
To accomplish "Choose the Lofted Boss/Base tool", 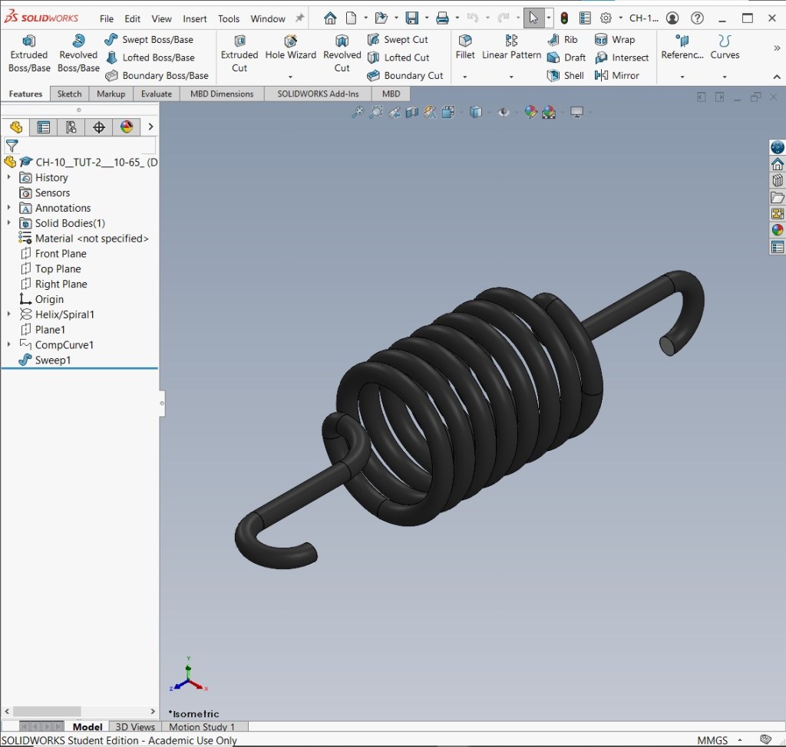I will tap(150, 58).
